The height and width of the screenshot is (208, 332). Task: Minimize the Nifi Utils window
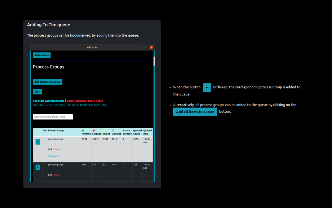click(x=140, y=47)
